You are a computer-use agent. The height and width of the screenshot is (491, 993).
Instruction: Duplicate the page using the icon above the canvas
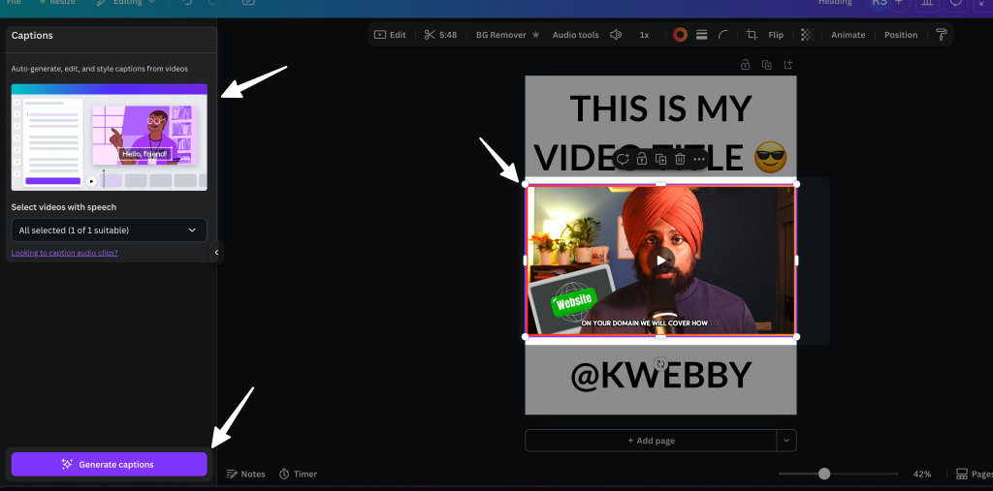767,65
